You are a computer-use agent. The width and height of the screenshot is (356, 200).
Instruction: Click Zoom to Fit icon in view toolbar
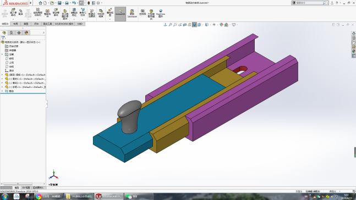(170, 25)
